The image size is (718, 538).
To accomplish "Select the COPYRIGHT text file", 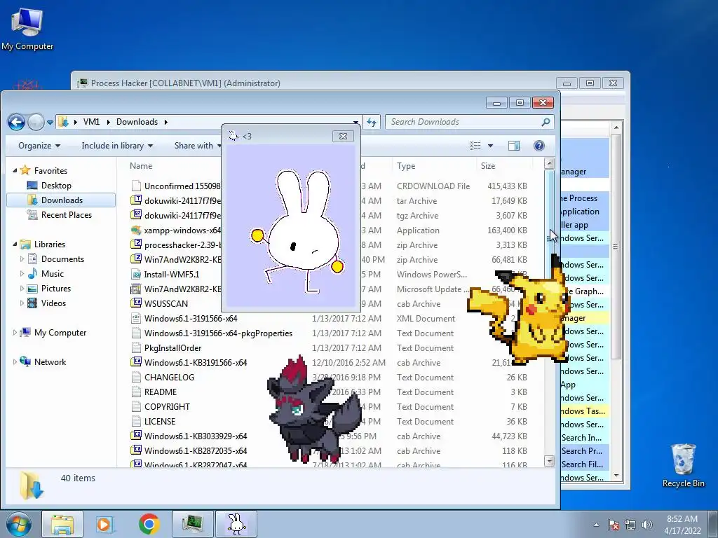I will click(x=167, y=407).
